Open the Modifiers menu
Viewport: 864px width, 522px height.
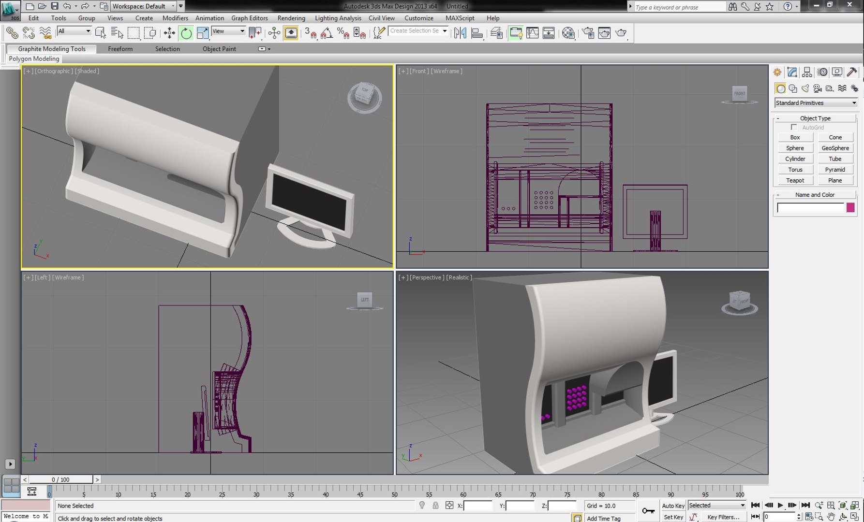[175, 18]
